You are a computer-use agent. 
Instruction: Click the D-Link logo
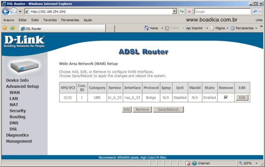click(x=24, y=41)
